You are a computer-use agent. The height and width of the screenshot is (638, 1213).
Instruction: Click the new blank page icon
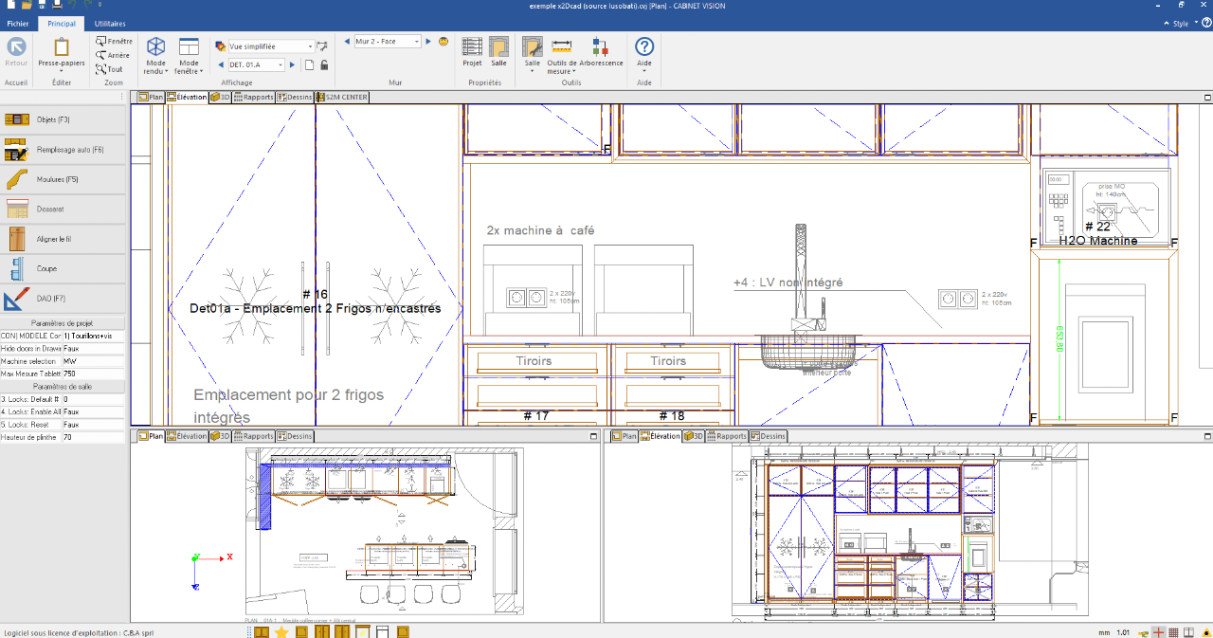click(x=309, y=64)
